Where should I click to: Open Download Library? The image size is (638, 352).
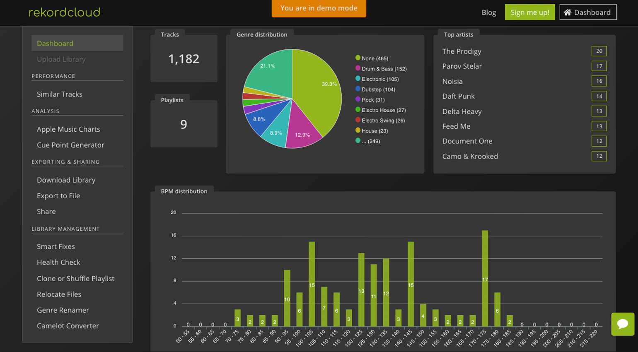66,180
